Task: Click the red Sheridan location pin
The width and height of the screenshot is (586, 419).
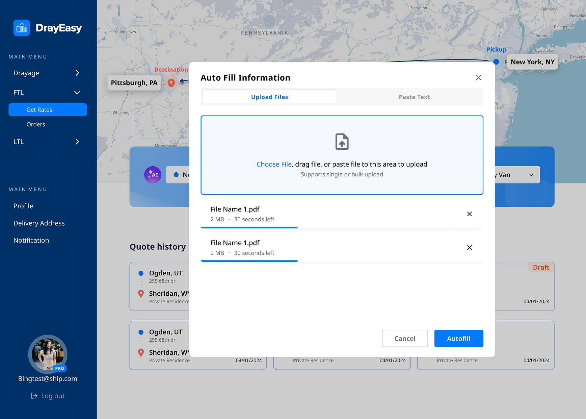Action: click(141, 294)
